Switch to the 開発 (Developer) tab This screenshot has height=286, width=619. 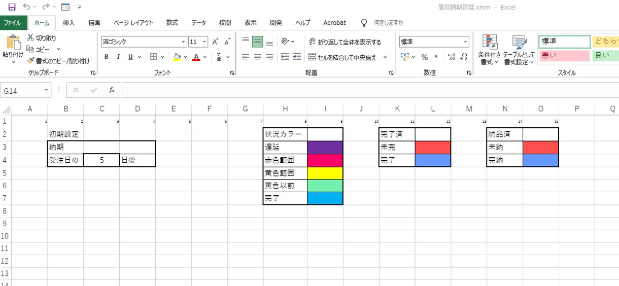click(276, 23)
